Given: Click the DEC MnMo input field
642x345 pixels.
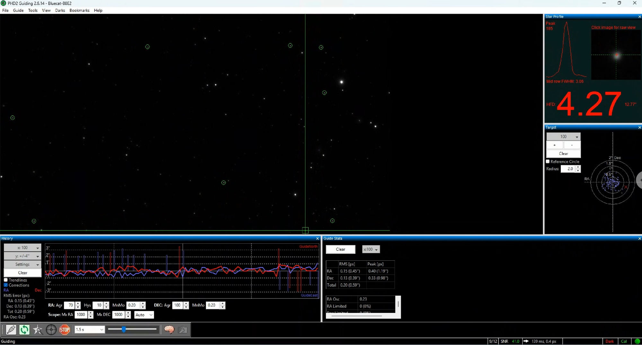Looking at the screenshot, I should pos(213,305).
